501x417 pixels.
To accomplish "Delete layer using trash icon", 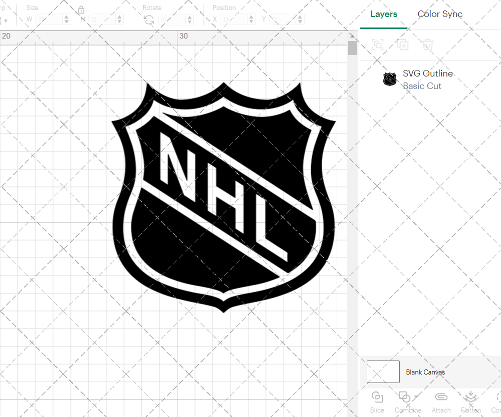I will (427, 45).
